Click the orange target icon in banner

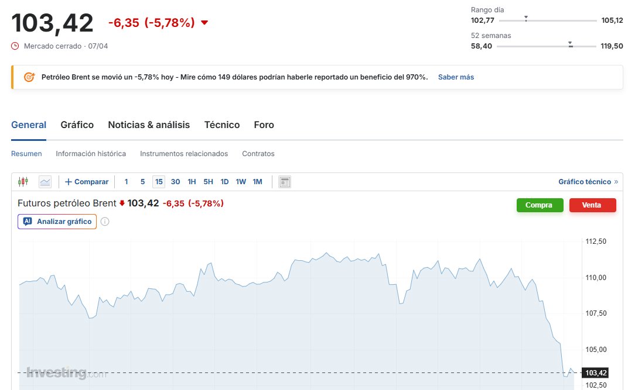click(29, 77)
